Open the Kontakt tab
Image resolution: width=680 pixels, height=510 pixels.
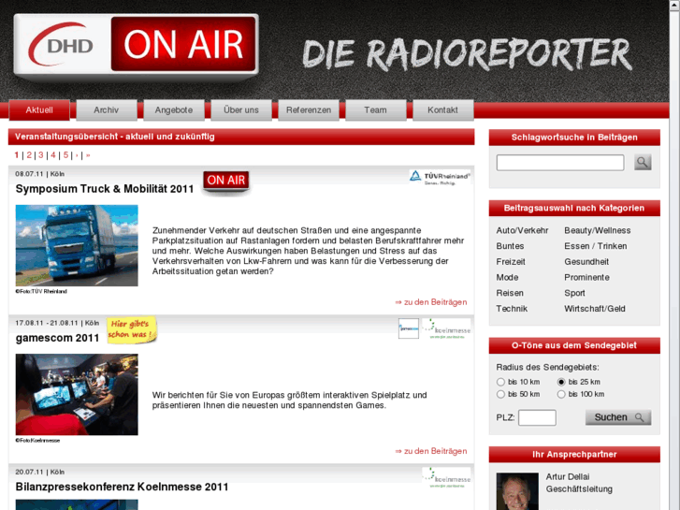442,110
